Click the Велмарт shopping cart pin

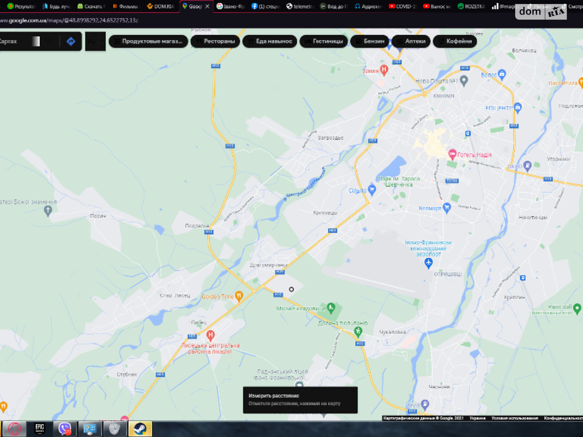(447, 208)
